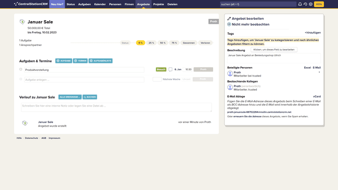Open the 'Alle Ereignisse' dropdown filter
The width and height of the screenshot is (338, 190).
pyautogui.click(x=70, y=97)
